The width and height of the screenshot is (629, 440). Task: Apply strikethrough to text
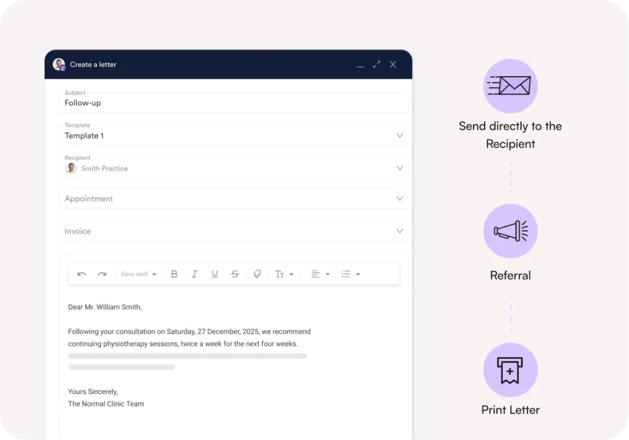pos(235,274)
